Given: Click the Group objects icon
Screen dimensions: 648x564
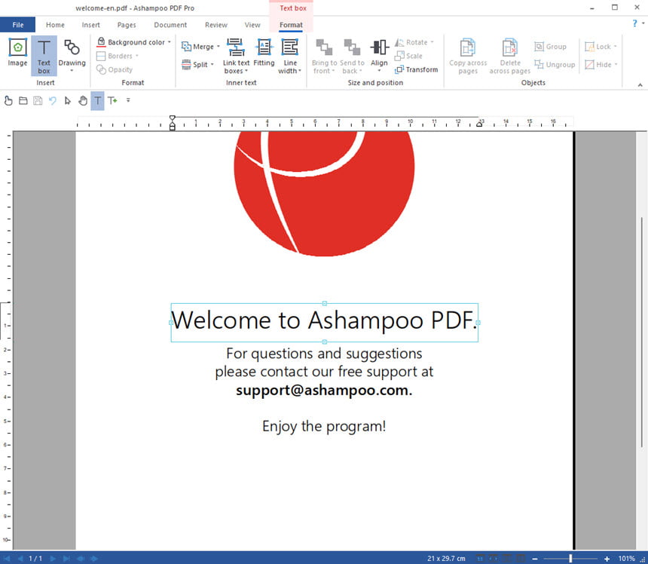Looking at the screenshot, I should tap(539, 46).
